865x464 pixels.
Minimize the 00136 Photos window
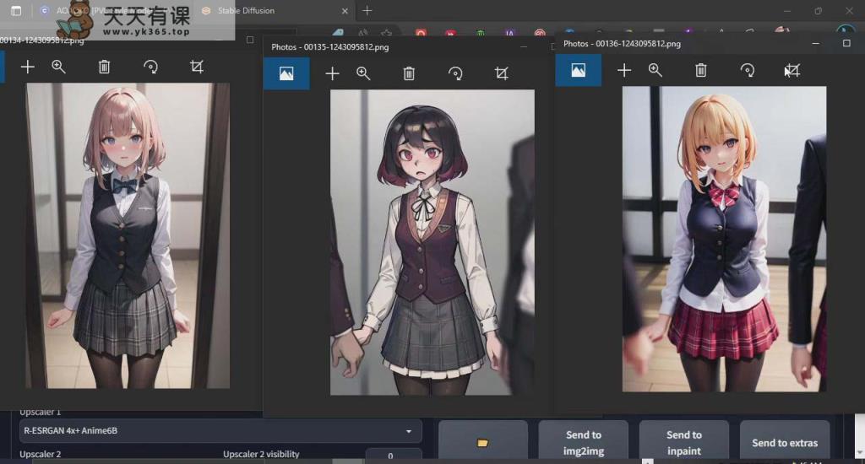click(815, 43)
